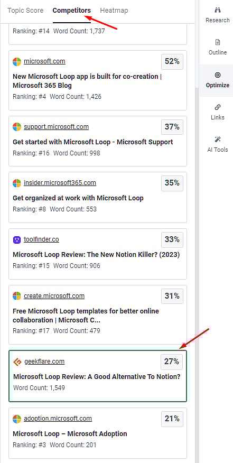Viewport: 233px width, 463px height.
Task: Select the Competitors tab
Action: pos(72,11)
